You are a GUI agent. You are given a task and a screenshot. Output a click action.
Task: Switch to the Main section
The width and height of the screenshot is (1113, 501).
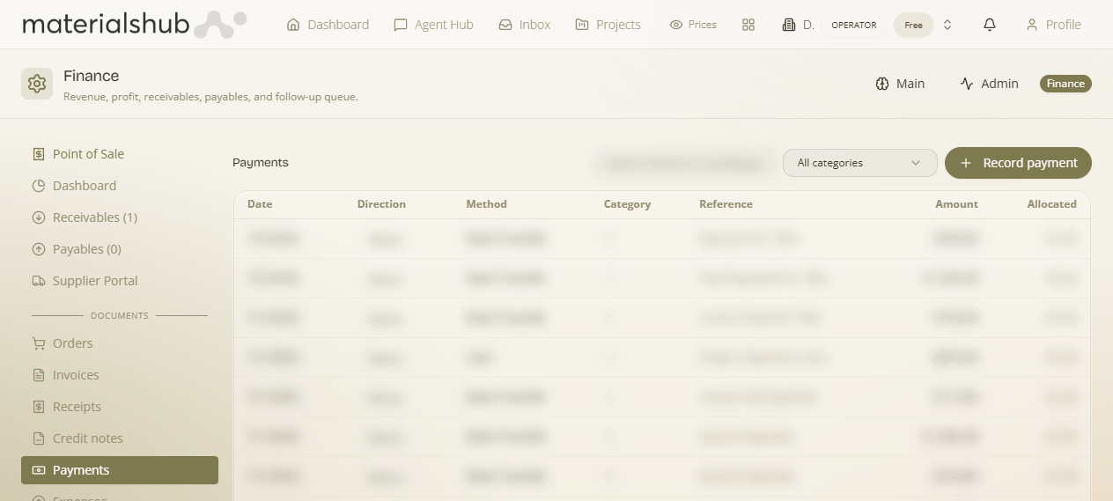tap(900, 84)
